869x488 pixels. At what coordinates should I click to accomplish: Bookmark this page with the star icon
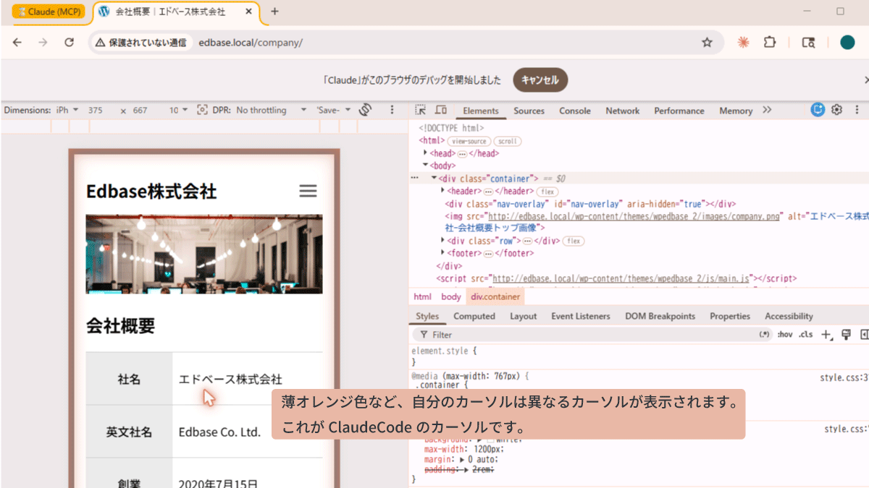708,43
